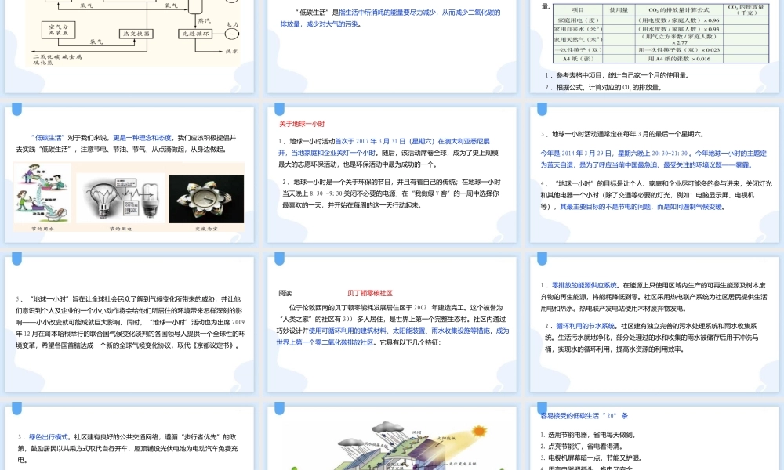The width and height of the screenshot is (784, 470).
Task: Click the list item '3. 电视机屏幕暗一点，节能又护眼'
Action: click(x=591, y=458)
